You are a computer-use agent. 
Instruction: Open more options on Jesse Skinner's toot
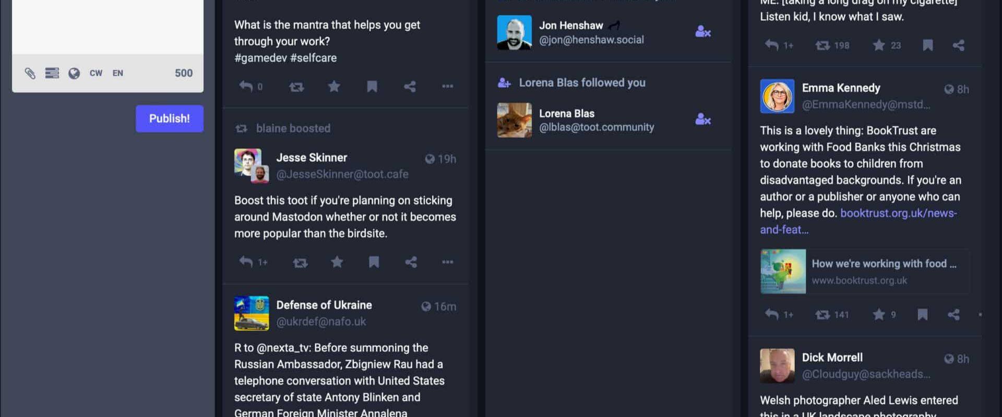pyautogui.click(x=448, y=262)
